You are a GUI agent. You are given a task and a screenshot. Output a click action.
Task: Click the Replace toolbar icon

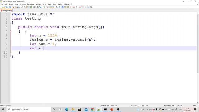[x=40, y=7]
